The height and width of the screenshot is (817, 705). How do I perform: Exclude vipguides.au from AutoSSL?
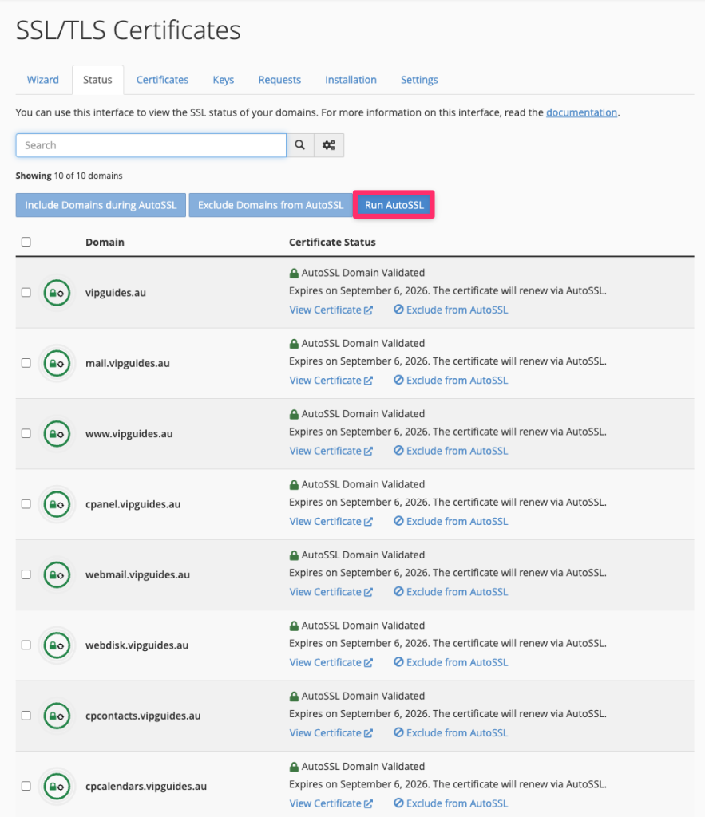pos(450,310)
